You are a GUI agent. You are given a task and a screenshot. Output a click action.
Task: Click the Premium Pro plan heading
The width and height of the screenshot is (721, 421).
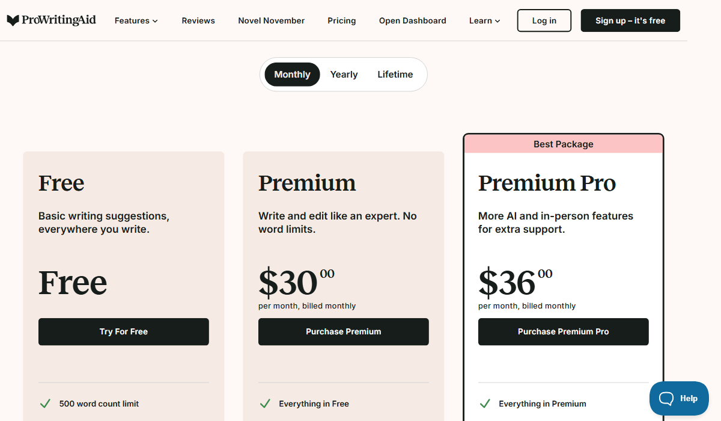tap(547, 183)
